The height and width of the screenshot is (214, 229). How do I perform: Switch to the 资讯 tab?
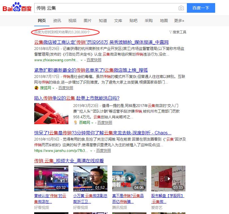pos(57,21)
